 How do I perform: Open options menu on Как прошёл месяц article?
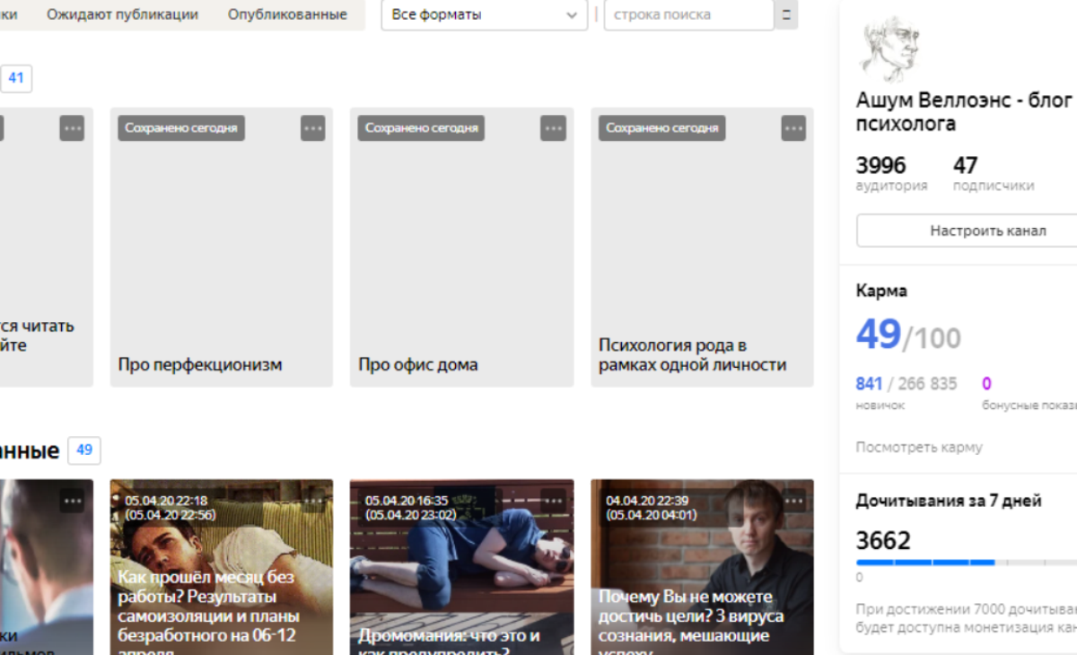(x=312, y=501)
